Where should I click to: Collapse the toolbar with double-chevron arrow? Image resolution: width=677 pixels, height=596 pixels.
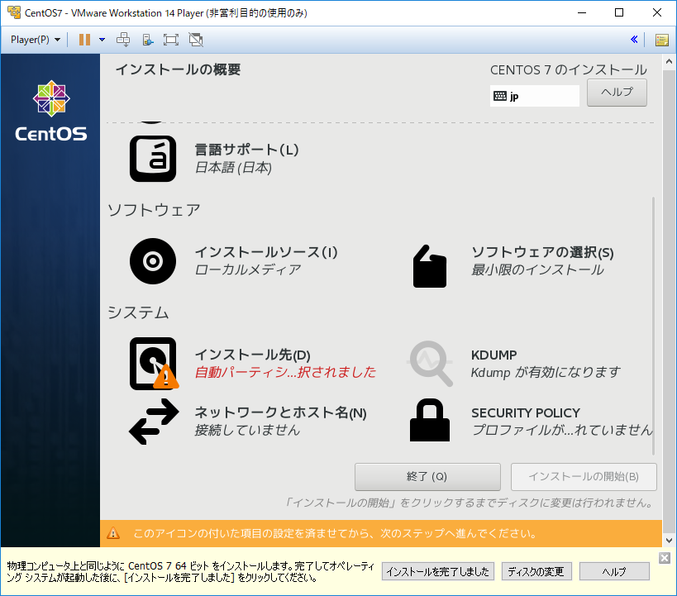click(x=635, y=39)
